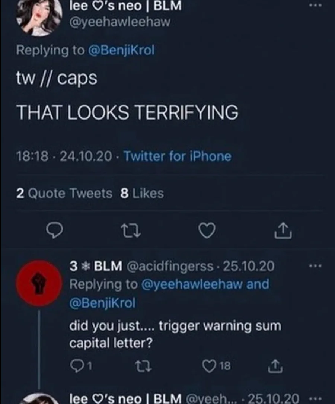The width and height of the screenshot is (335, 404).
Task: Open the more options menu on the main tweet
Action: 316,6
